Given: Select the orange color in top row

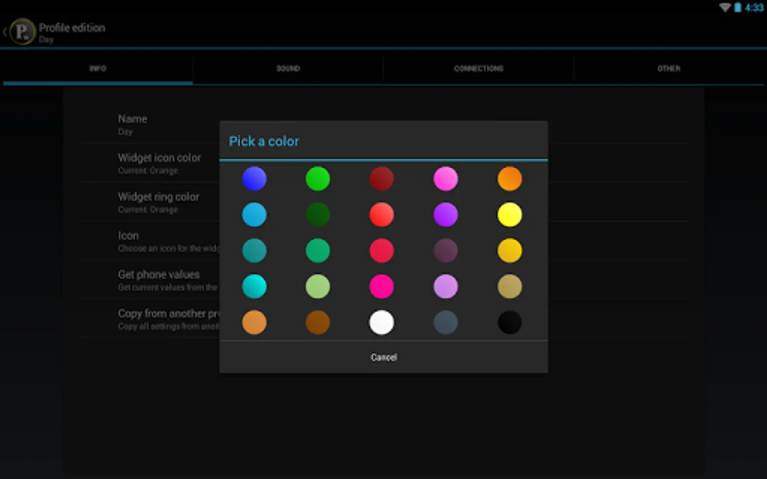Looking at the screenshot, I should (510, 179).
